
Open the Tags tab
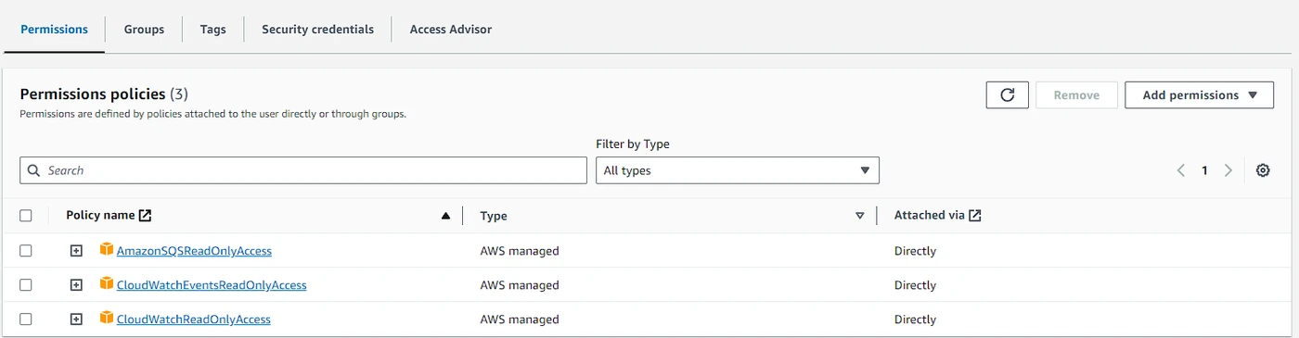[212, 29]
